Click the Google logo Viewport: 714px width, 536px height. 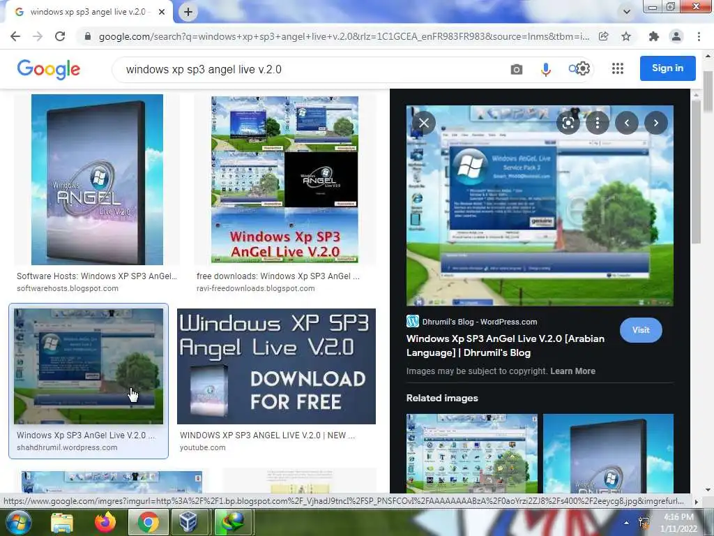coord(49,69)
